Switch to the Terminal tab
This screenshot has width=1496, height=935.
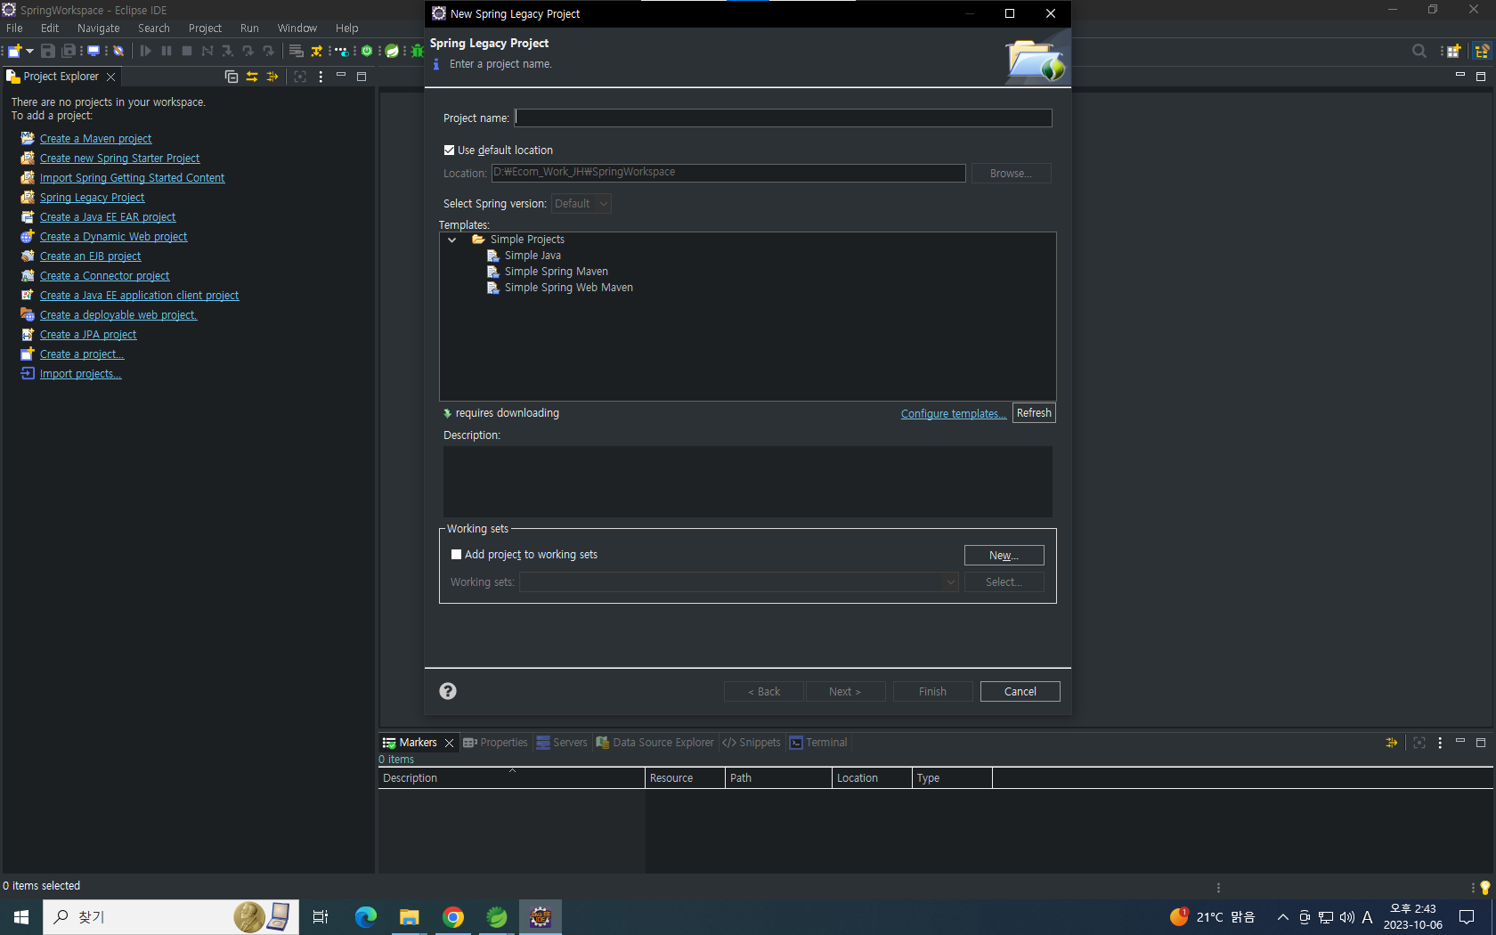818,743
